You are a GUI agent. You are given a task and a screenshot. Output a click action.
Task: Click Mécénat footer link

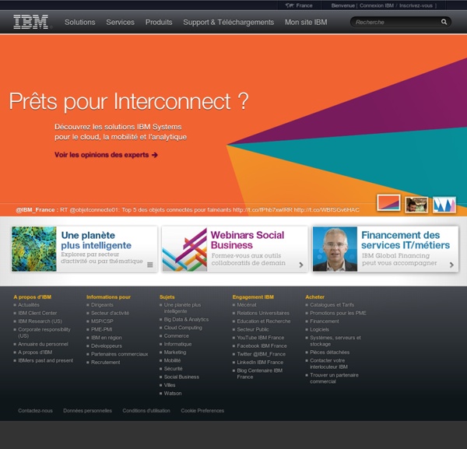click(247, 305)
